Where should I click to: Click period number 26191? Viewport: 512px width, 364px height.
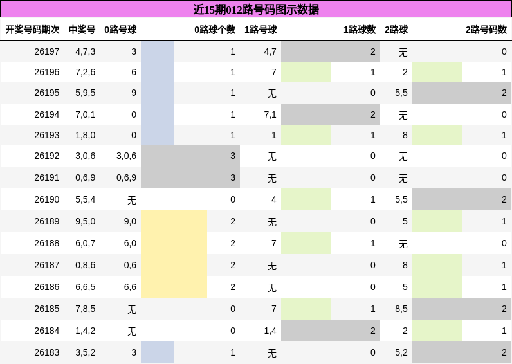(x=47, y=177)
